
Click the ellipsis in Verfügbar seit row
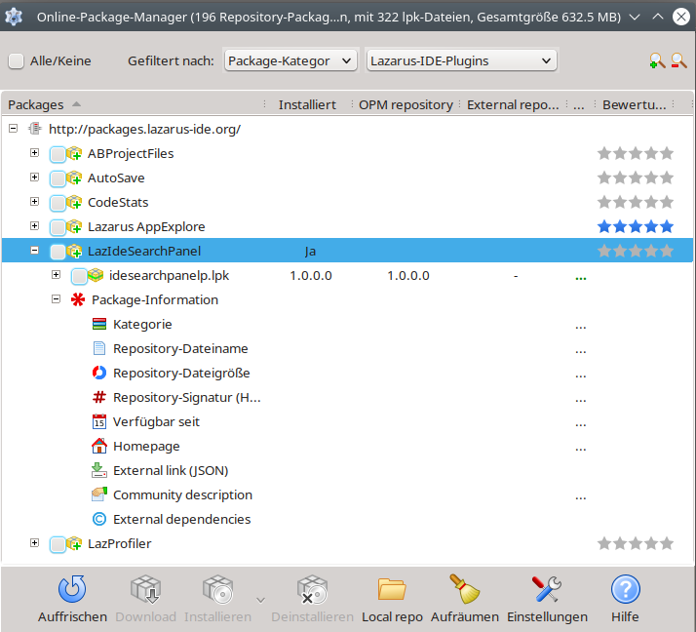(581, 424)
